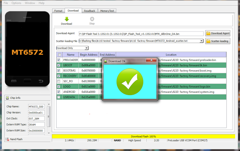Click the Chip Info scroll up arrow
240x151 pixels.
[49, 104]
